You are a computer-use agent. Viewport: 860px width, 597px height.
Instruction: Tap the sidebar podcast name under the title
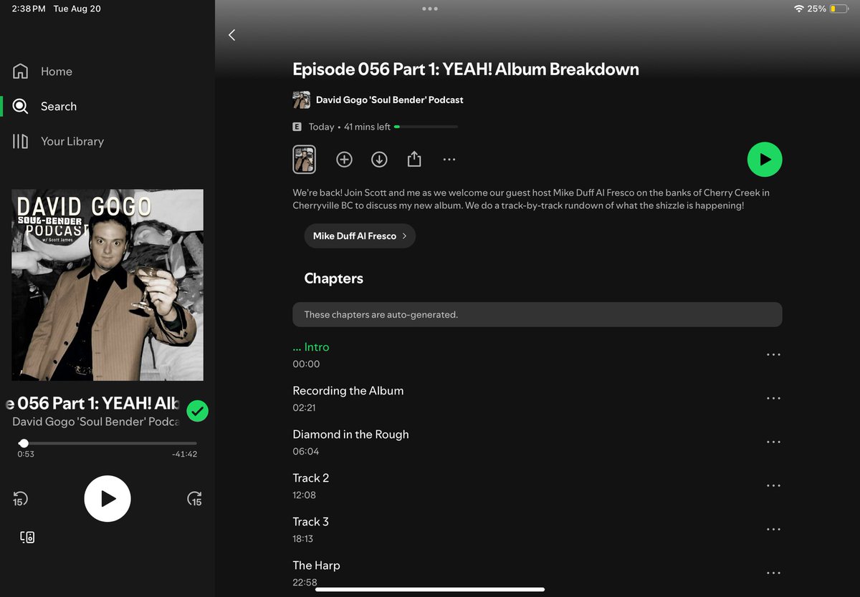click(96, 422)
